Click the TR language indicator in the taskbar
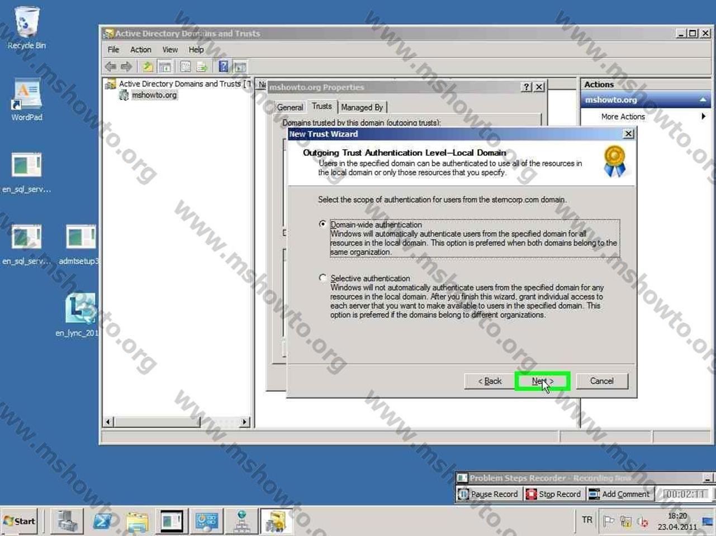The height and width of the screenshot is (536, 716). tap(587, 520)
